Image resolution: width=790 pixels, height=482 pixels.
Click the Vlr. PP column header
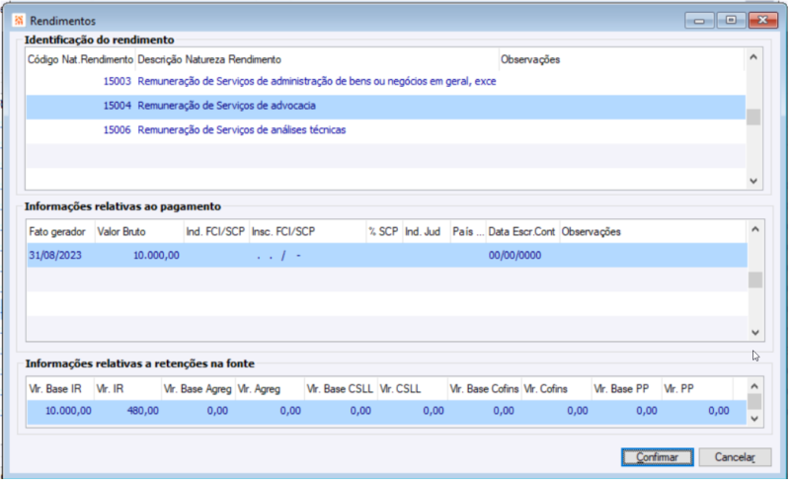click(x=697, y=389)
